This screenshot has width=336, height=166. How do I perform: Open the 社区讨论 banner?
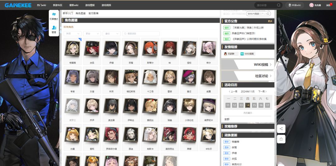click(x=248, y=76)
